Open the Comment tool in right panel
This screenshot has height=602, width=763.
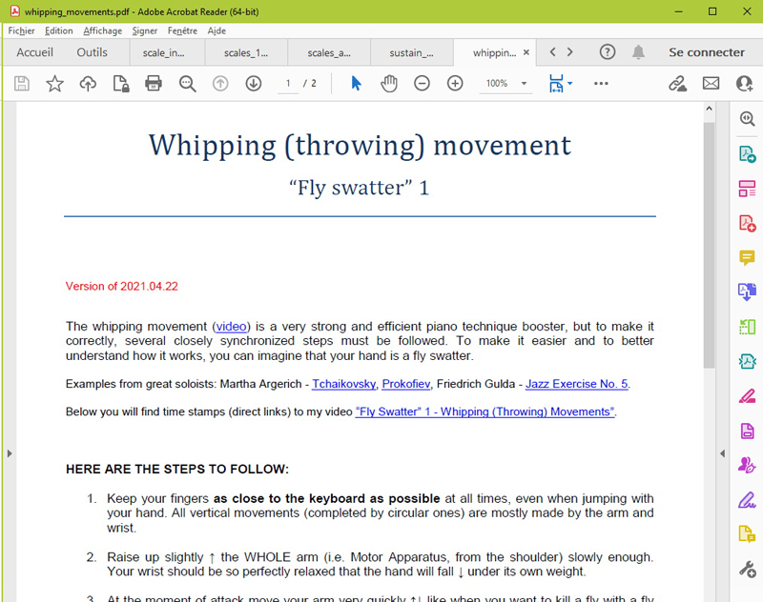coord(747,258)
